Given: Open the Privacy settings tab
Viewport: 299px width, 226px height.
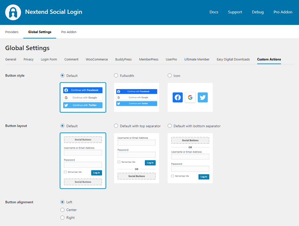Looking at the screenshot, I should point(28,59).
